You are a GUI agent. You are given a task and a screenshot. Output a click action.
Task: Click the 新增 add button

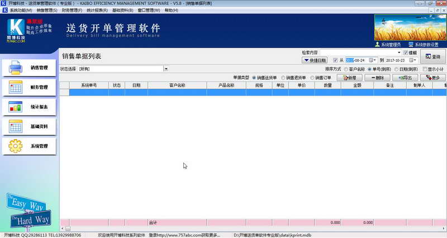350,78
